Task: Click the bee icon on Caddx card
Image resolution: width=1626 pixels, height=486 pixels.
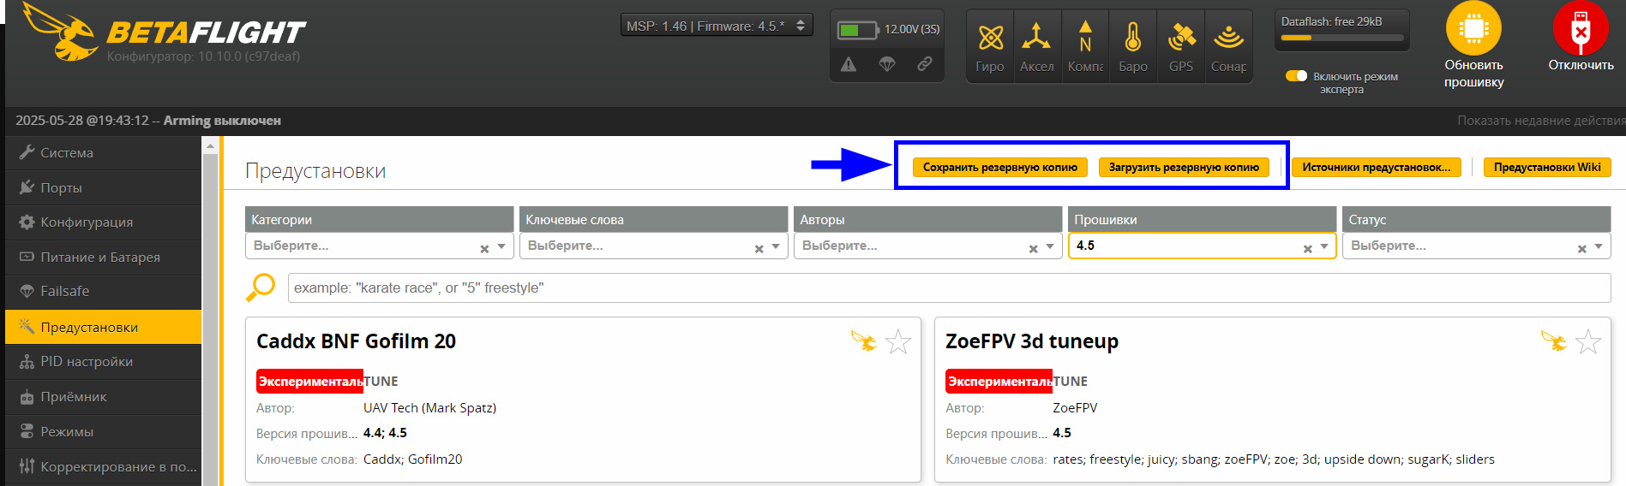Action: pyautogui.click(x=864, y=341)
